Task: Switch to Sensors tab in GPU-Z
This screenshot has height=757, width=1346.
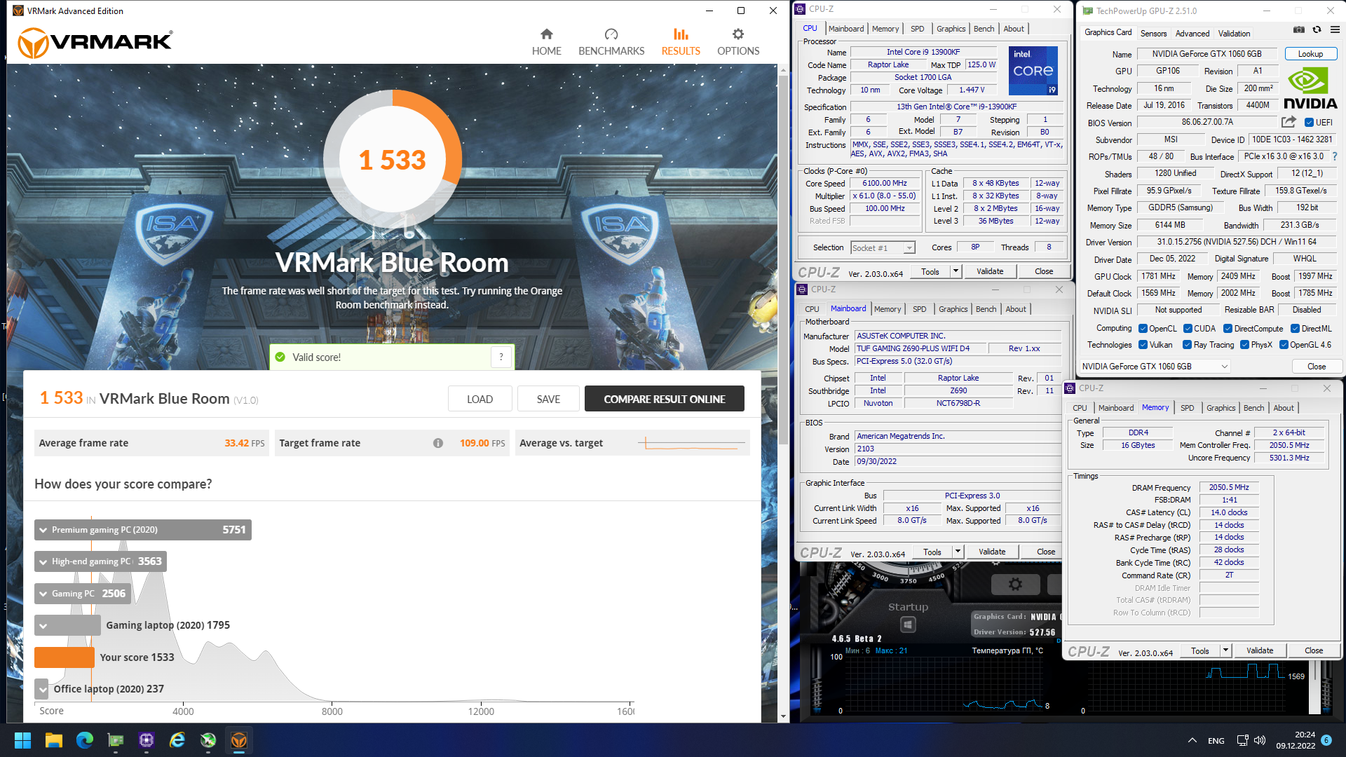Action: point(1153,34)
